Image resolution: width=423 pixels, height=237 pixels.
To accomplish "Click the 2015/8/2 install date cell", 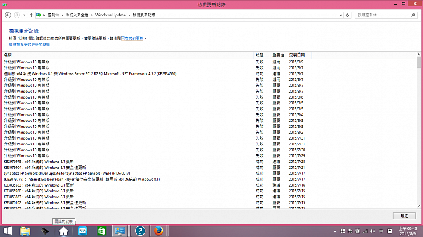I will click(296, 132).
